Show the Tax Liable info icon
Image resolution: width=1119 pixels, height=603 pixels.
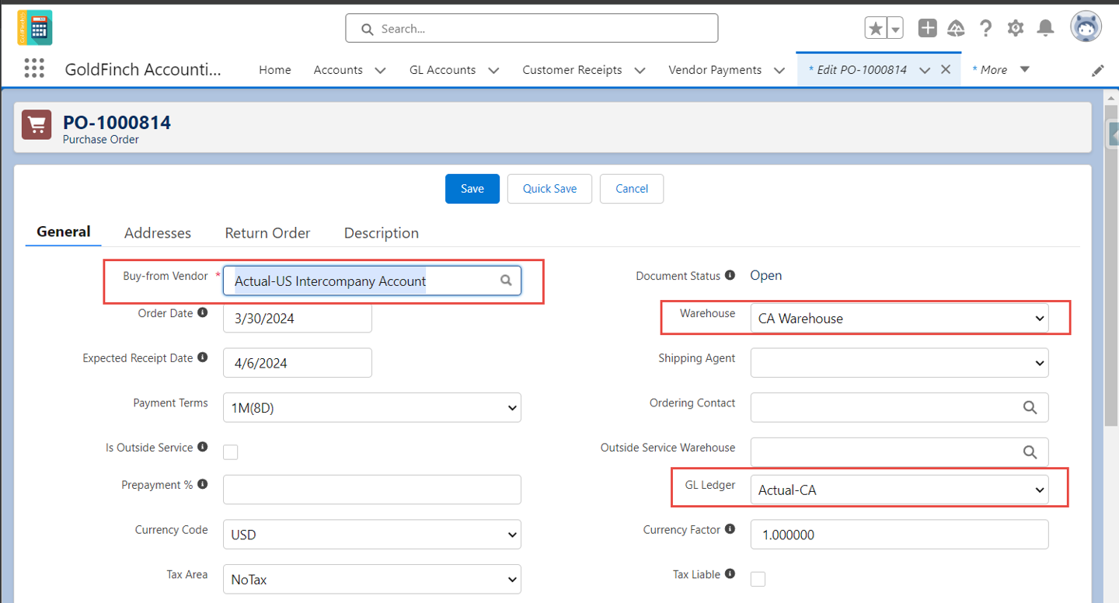pyautogui.click(x=730, y=573)
